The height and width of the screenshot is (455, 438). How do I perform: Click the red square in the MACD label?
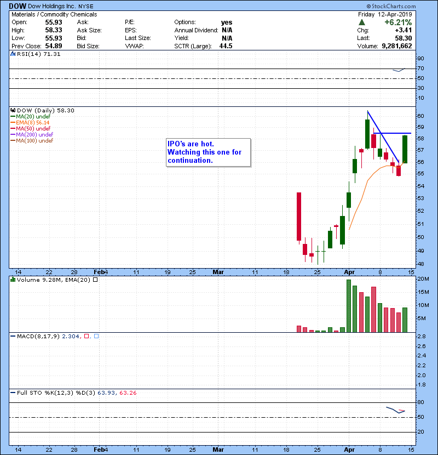pos(87,336)
